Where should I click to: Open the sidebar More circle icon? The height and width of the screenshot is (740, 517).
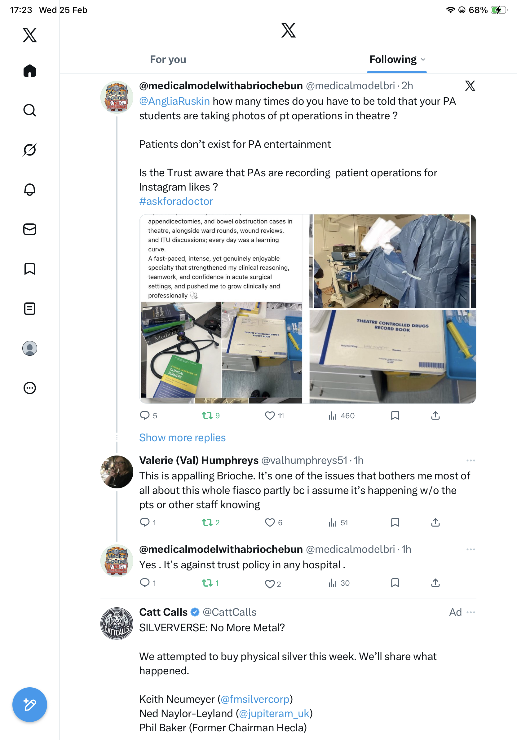[30, 388]
